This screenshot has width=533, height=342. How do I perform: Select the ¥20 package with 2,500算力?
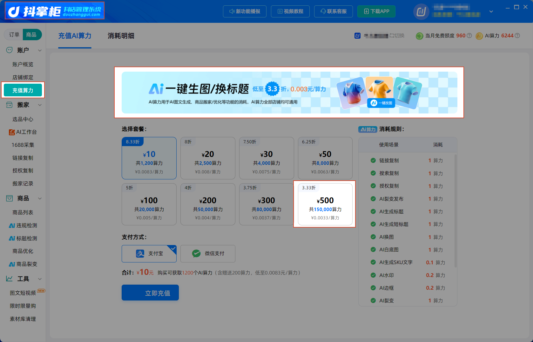click(208, 158)
